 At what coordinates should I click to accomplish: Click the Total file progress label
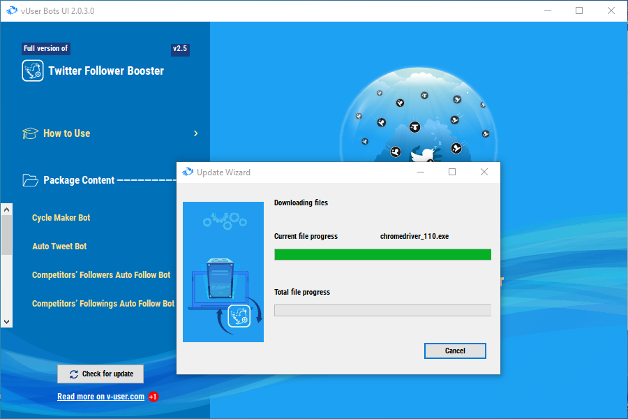click(302, 292)
